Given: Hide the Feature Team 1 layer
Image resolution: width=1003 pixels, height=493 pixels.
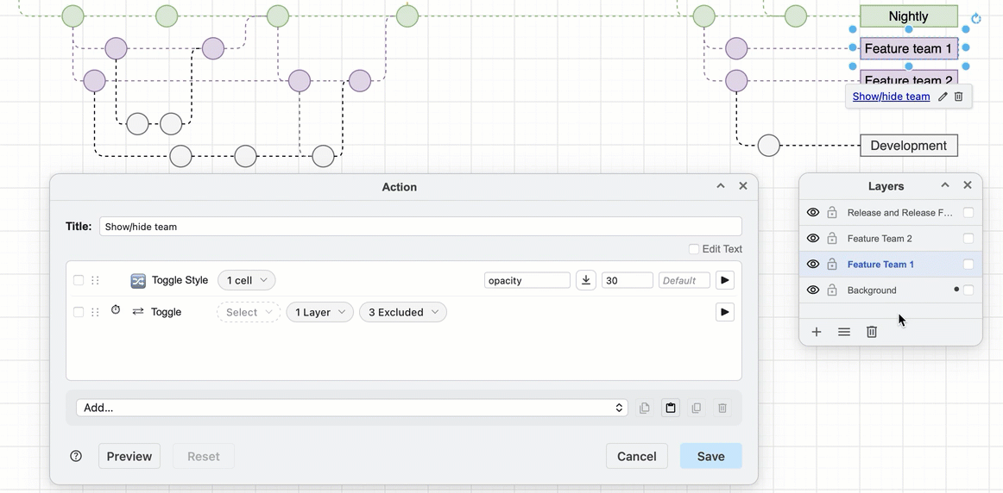Looking at the screenshot, I should click(x=813, y=265).
